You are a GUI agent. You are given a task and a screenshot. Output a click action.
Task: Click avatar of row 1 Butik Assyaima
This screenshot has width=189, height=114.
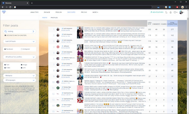pyautogui.click(x=58, y=29)
